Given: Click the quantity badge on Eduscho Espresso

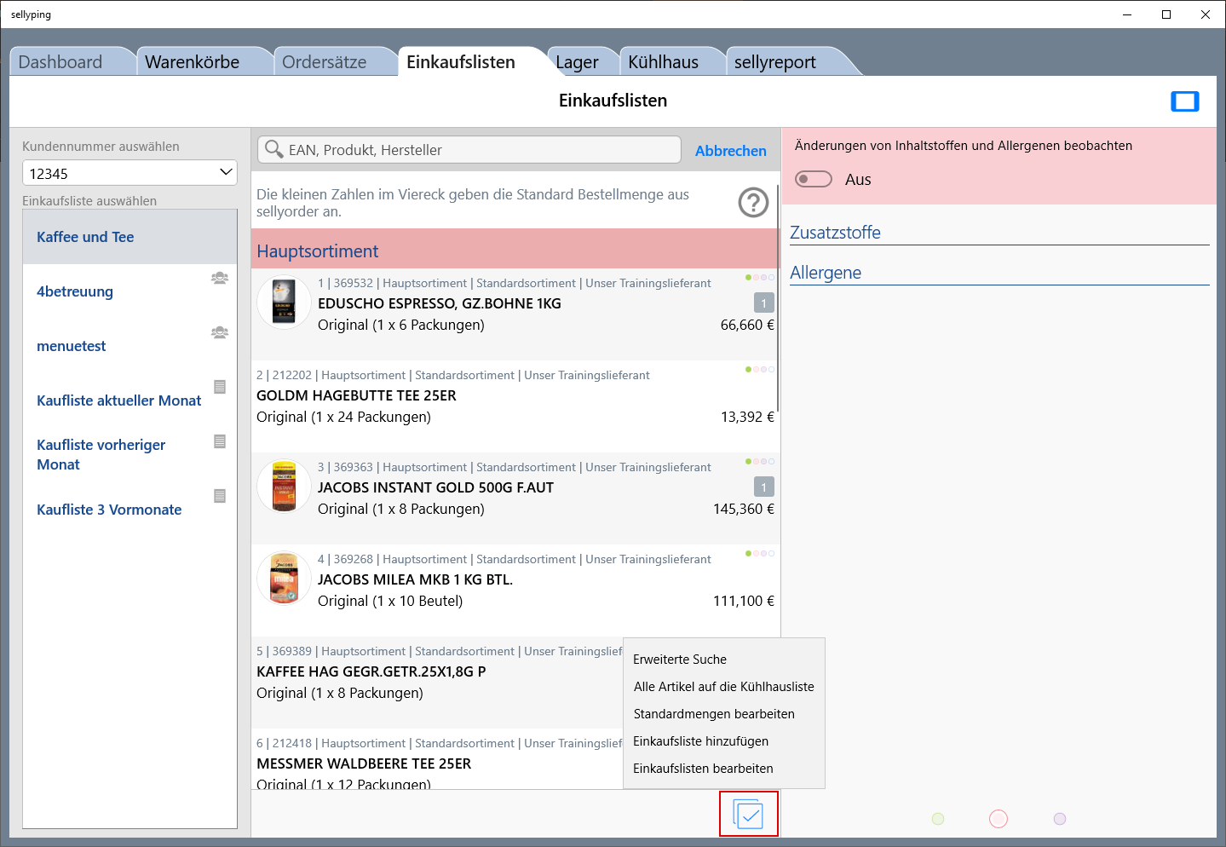Looking at the screenshot, I should [763, 303].
